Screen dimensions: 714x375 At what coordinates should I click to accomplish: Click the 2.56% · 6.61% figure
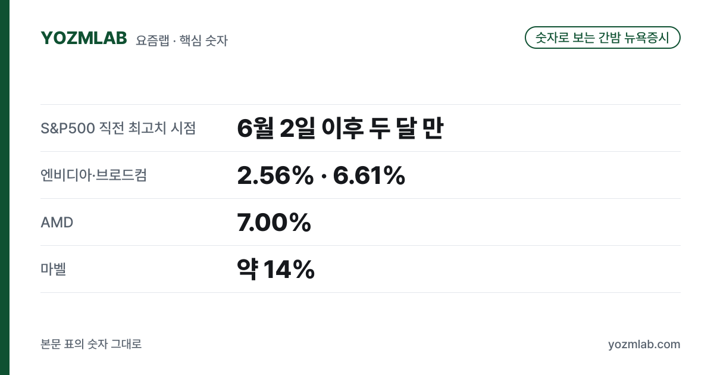pyautogui.click(x=321, y=175)
